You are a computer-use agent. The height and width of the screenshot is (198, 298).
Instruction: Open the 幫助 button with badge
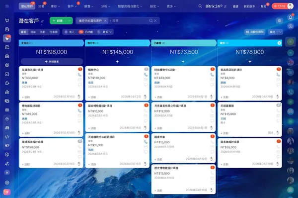pyautogui.click(x=263, y=6)
